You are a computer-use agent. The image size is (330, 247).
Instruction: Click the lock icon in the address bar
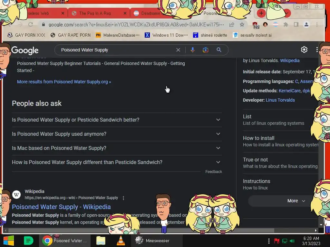[x=44, y=24]
